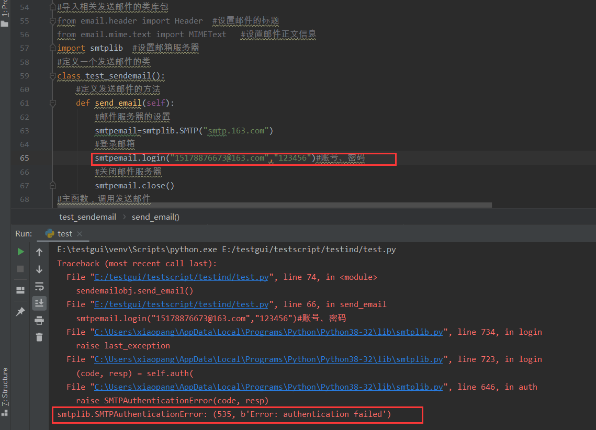Click the comment fold marker at line 54
The width and height of the screenshot is (596, 430).
click(53, 7)
